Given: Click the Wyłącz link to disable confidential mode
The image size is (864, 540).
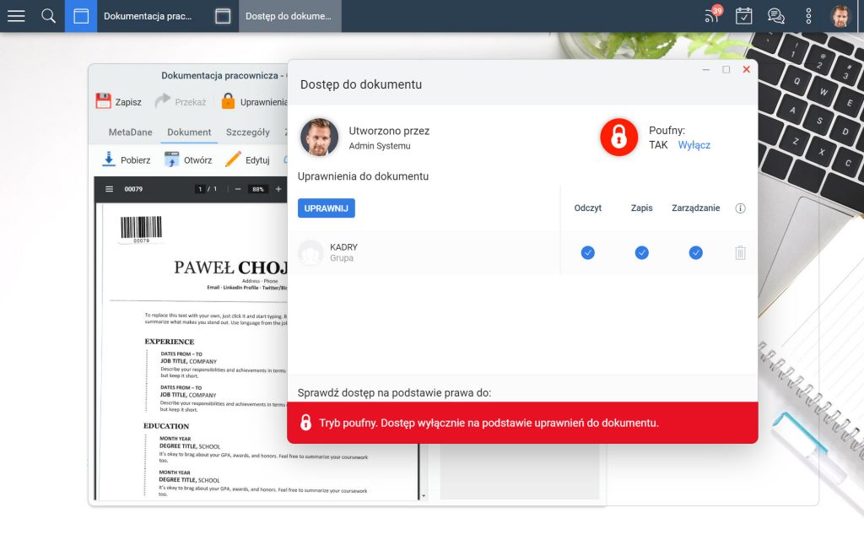Looking at the screenshot, I should (x=694, y=145).
